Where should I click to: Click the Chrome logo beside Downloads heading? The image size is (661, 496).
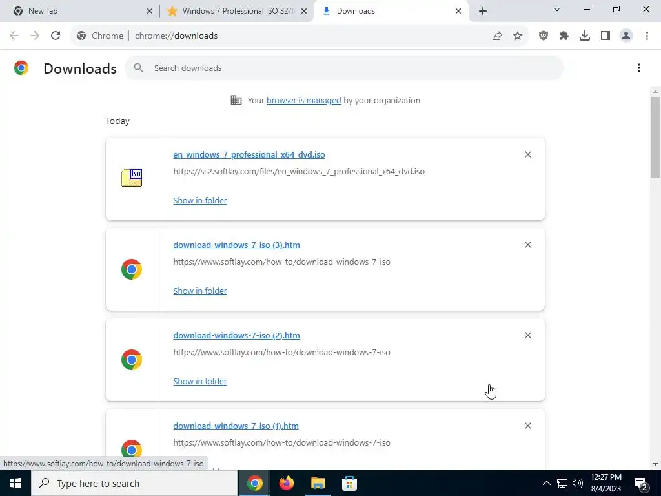pyautogui.click(x=21, y=68)
